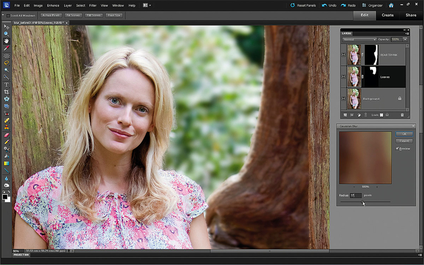Open the Normal blend mode dropdown
Screen dimensions: 424x265
(x=360, y=40)
